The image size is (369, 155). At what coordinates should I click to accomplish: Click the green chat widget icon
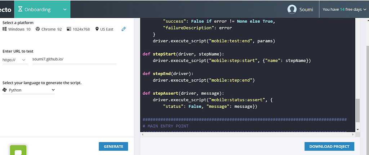pos(18,150)
